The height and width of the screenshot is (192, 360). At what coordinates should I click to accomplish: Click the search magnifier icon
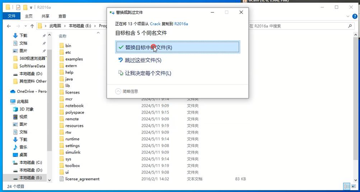point(350,26)
